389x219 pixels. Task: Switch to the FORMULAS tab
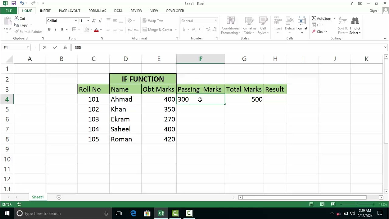point(97,11)
